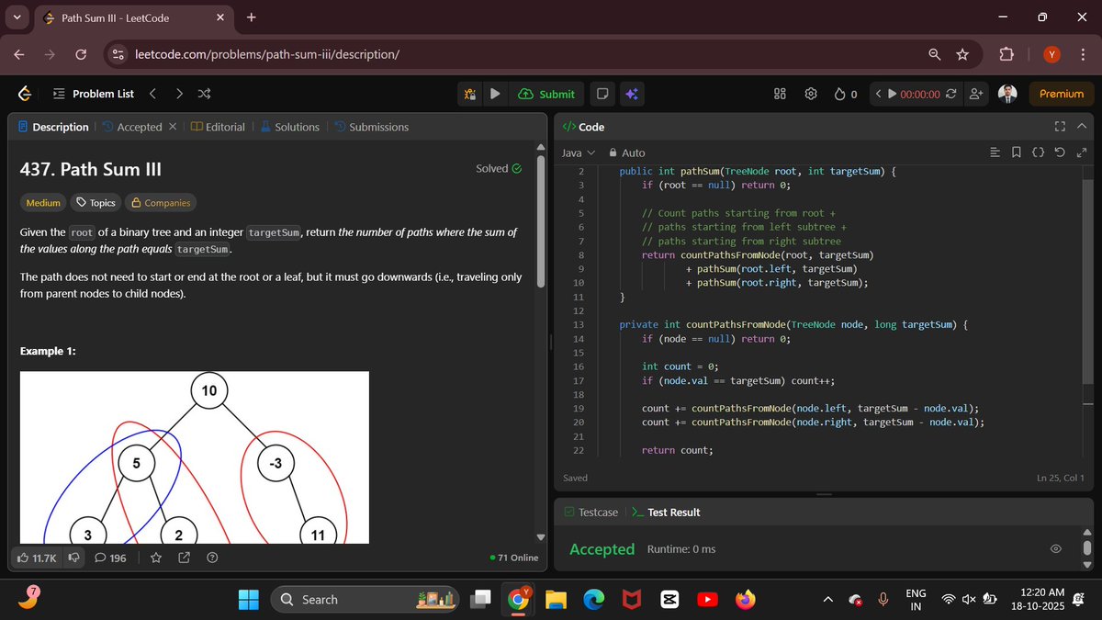The image size is (1102, 620).
Task: Switch to the Accepted tab
Action: (x=132, y=127)
